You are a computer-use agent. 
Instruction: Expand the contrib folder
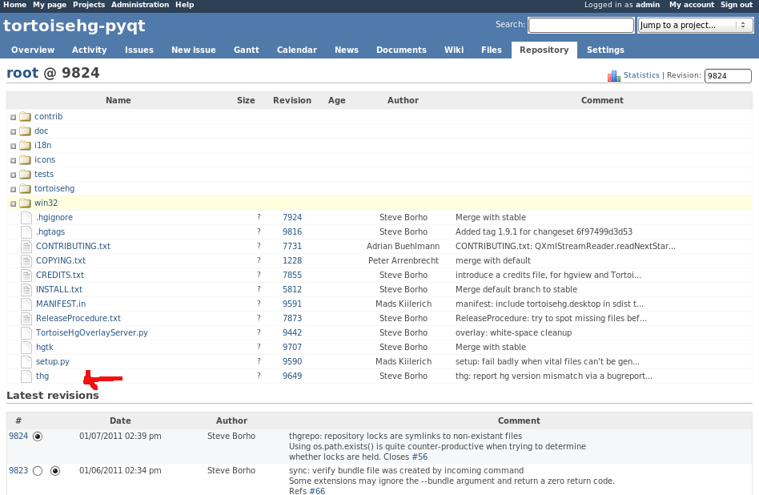(13, 117)
